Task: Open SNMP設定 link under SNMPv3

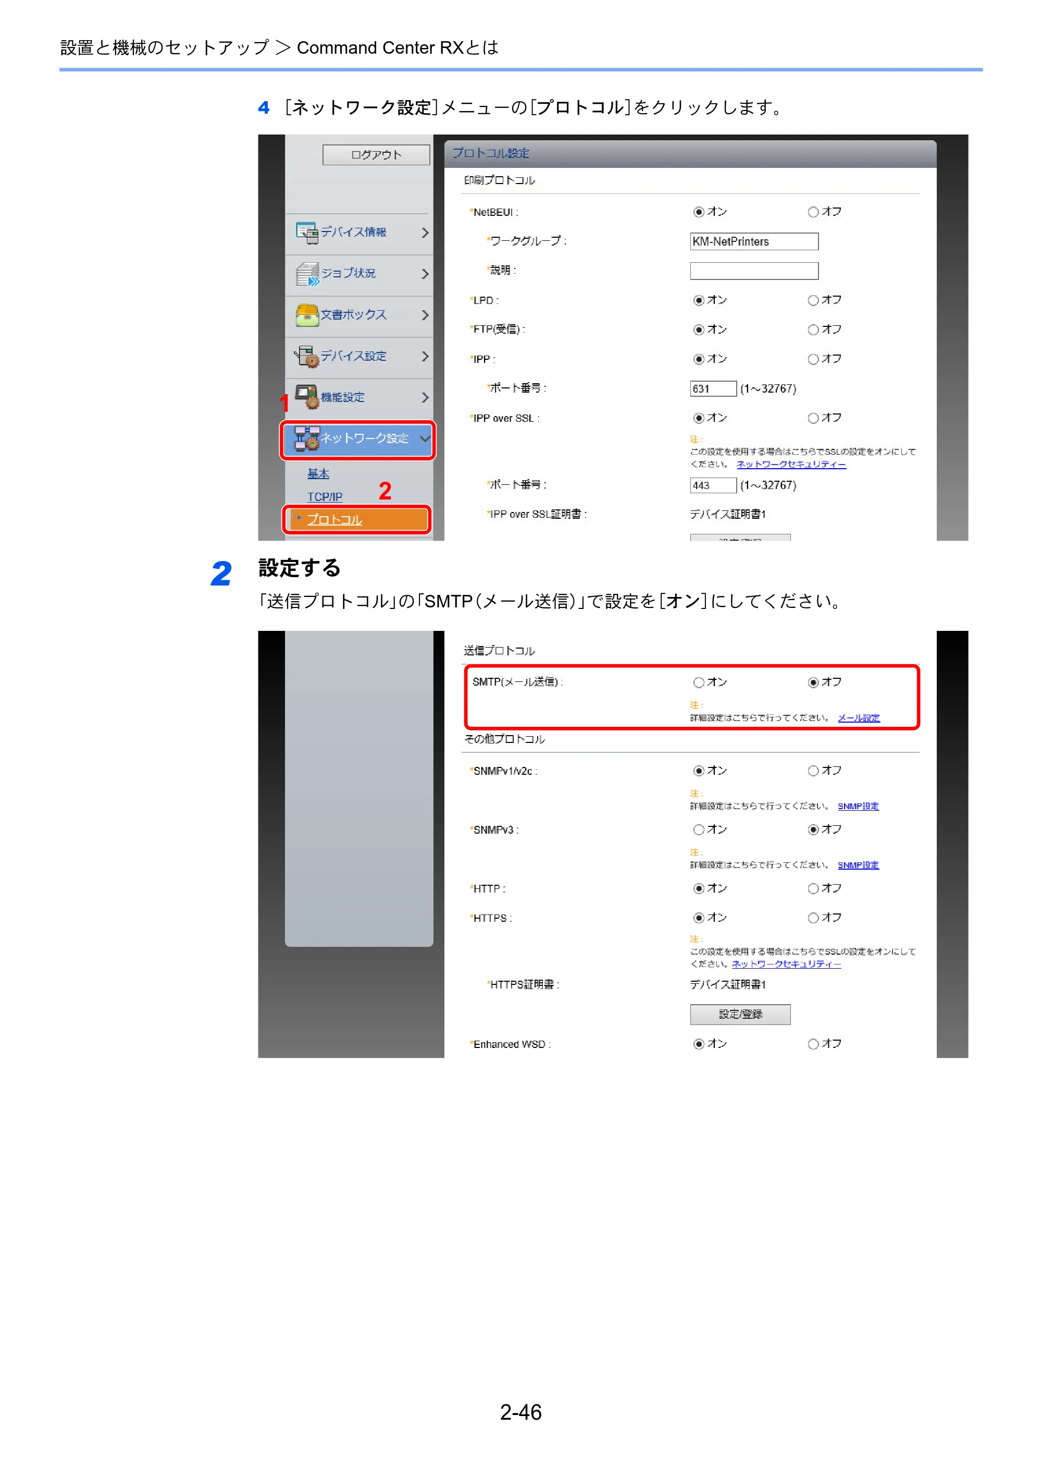Action: coord(858,865)
